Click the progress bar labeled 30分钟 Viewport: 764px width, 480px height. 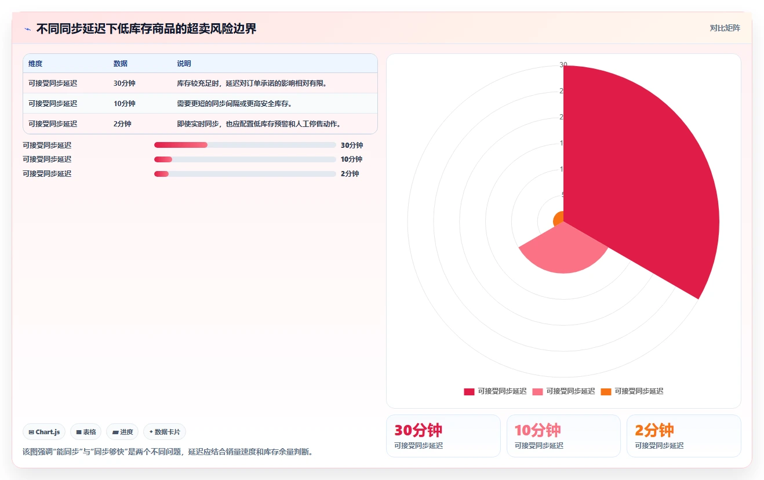click(x=245, y=145)
